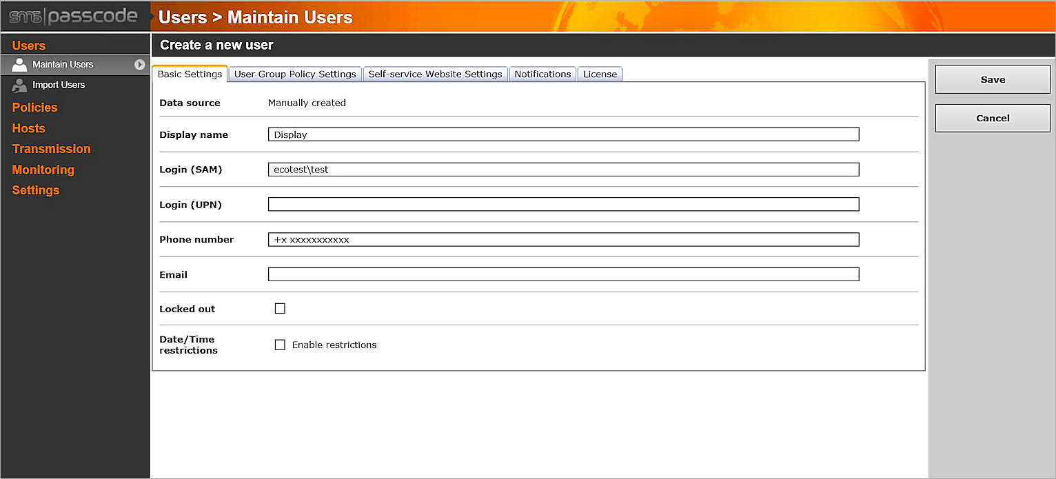This screenshot has height=479, width=1056.
Task: Click the Login (UPN) input field
Action: pyautogui.click(x=563, y=204)
